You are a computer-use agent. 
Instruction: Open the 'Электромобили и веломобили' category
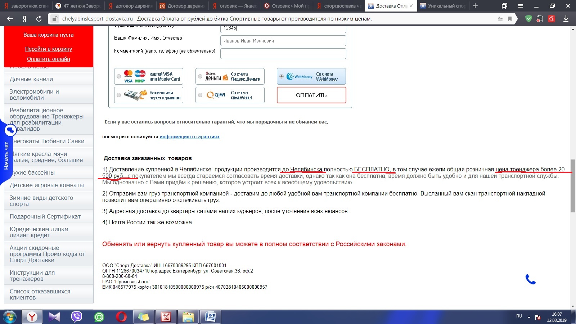click(49, 94)
